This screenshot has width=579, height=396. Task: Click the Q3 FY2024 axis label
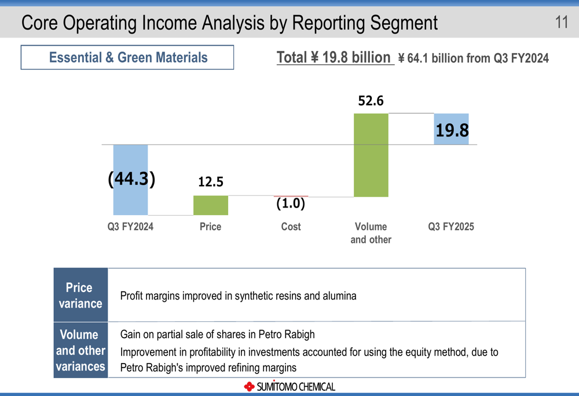coord(130,227)
